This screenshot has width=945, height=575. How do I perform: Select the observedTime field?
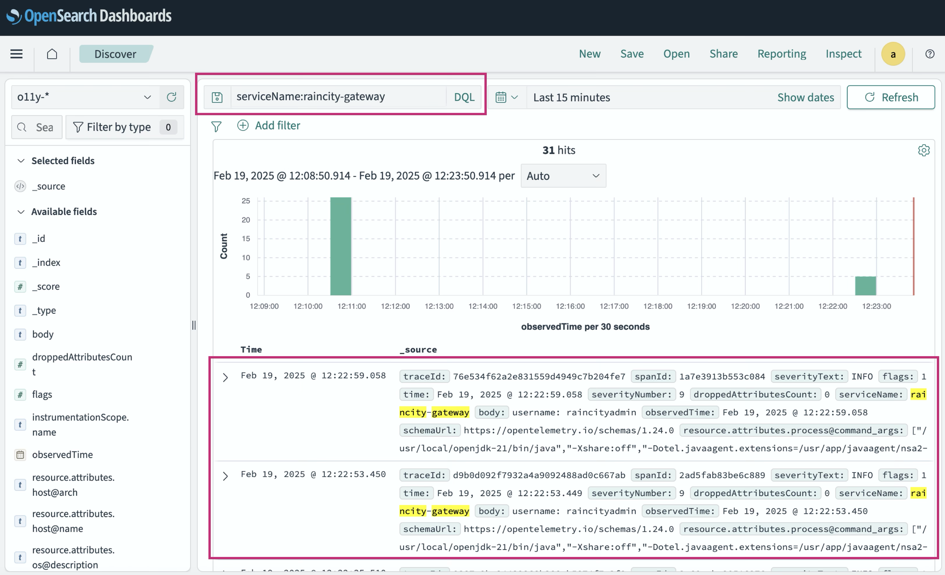pyautogui.click(x=63, y=455)
